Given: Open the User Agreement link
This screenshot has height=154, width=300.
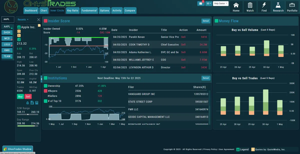Looking at the screenshot, I should [x=226, y=150].
